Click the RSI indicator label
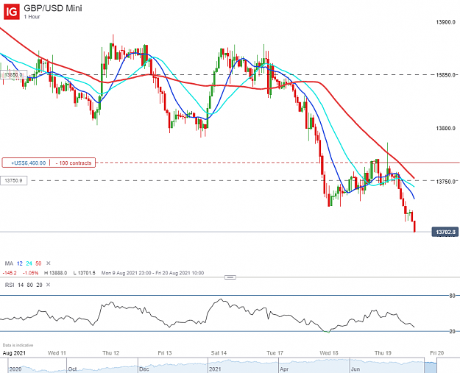The height and width of the screenshot is (373, 460). click(x=10, y=285)
